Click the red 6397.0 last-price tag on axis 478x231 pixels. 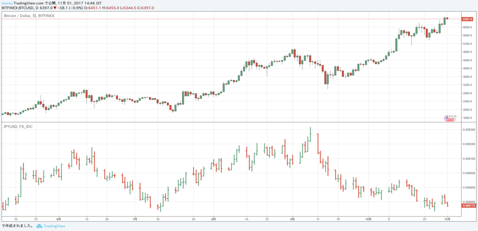coord(468,19)
